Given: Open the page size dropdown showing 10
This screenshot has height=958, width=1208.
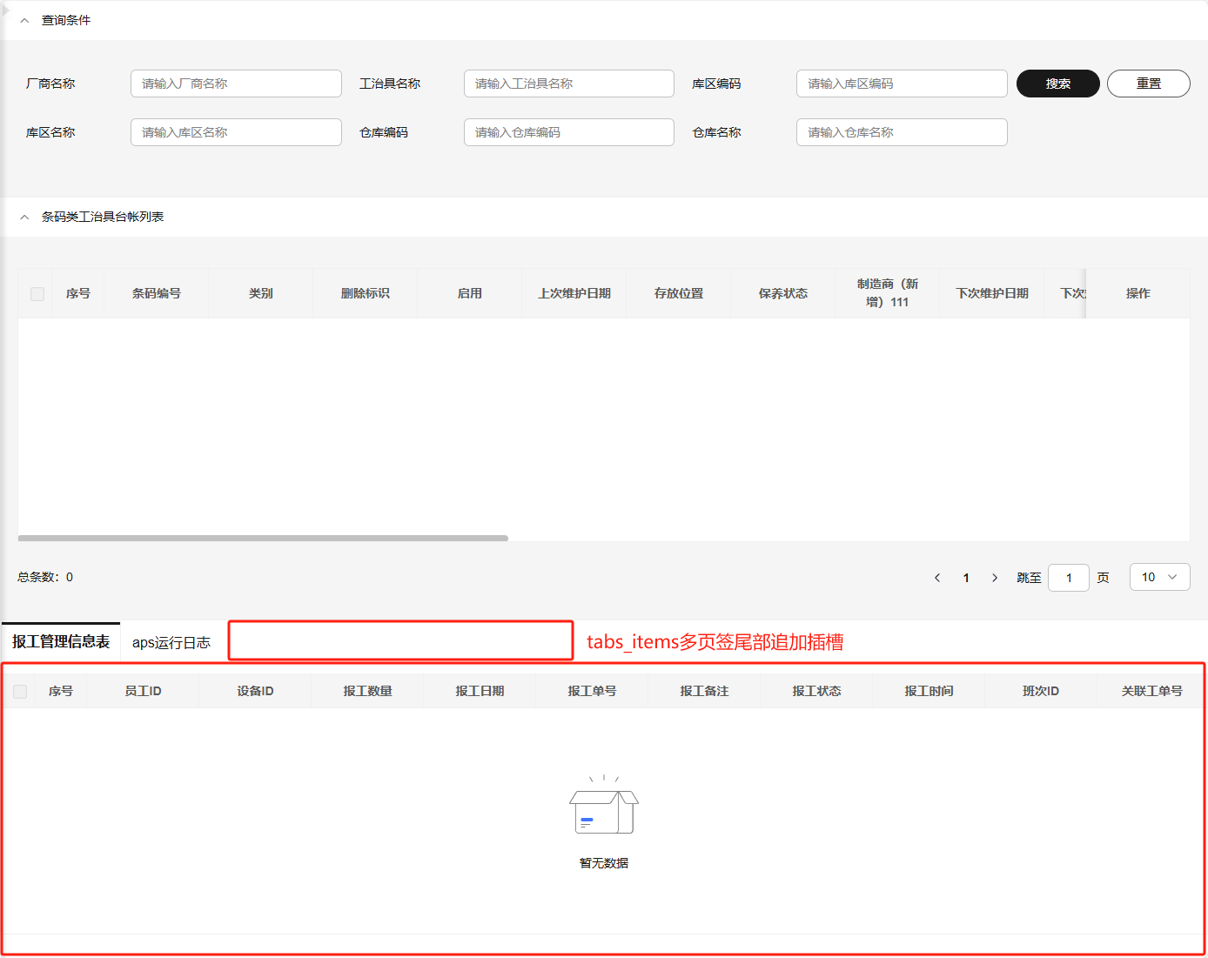Looking at the screenshot, I should point(1159,577).
